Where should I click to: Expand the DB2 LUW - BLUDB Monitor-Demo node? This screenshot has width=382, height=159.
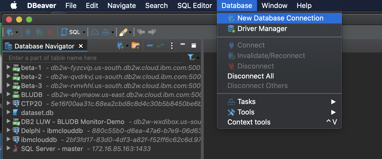click(9, 121)
